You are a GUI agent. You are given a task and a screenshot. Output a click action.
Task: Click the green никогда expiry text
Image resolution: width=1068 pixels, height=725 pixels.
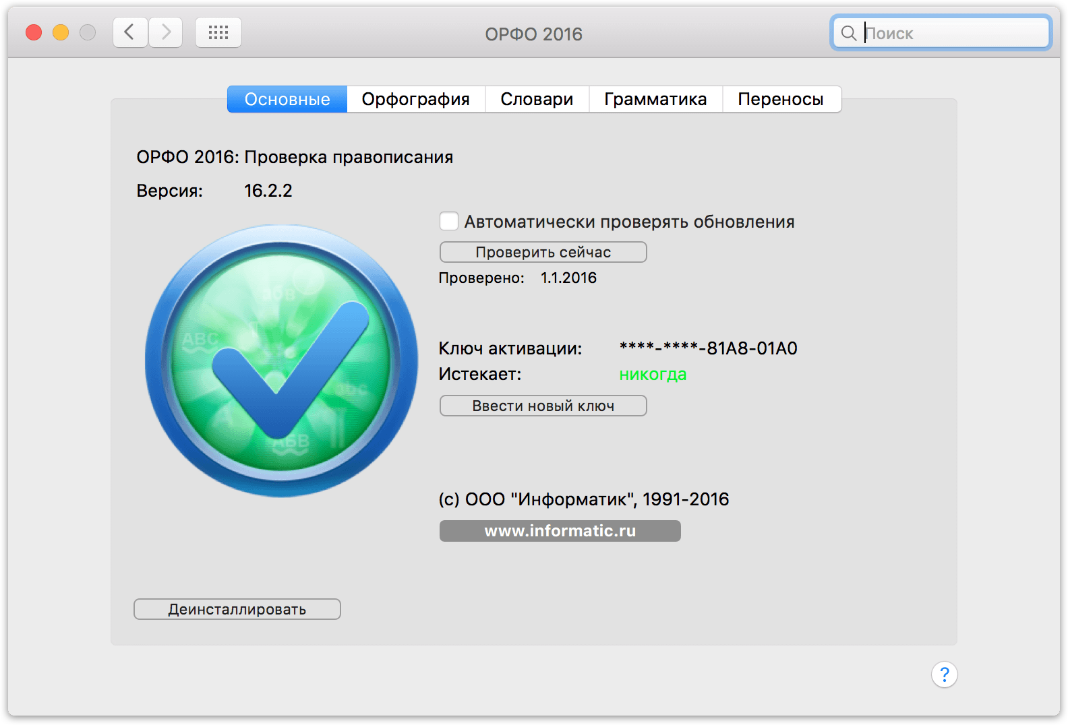(x=653, y=374)
